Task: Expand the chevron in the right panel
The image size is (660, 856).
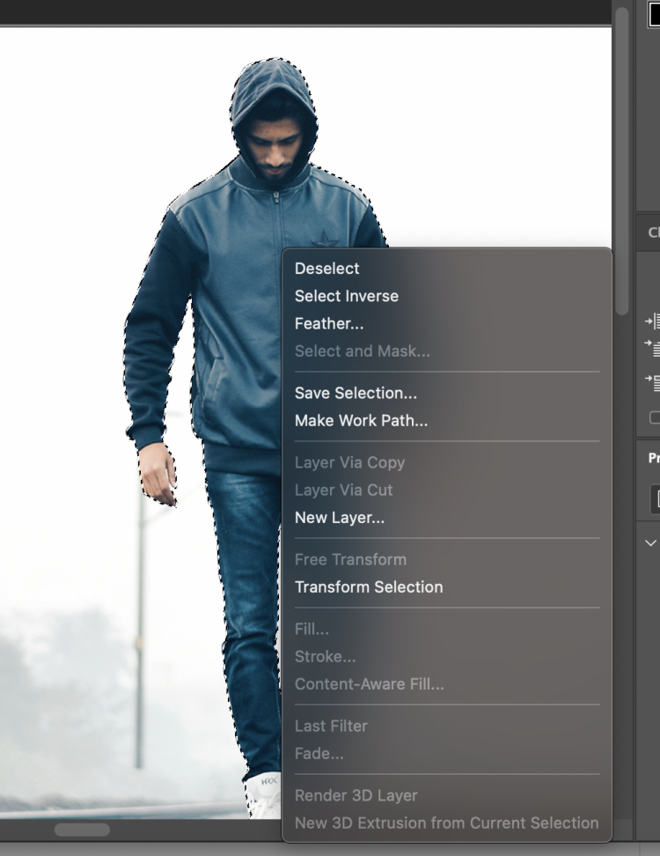Action: click(x=650, y=542)
